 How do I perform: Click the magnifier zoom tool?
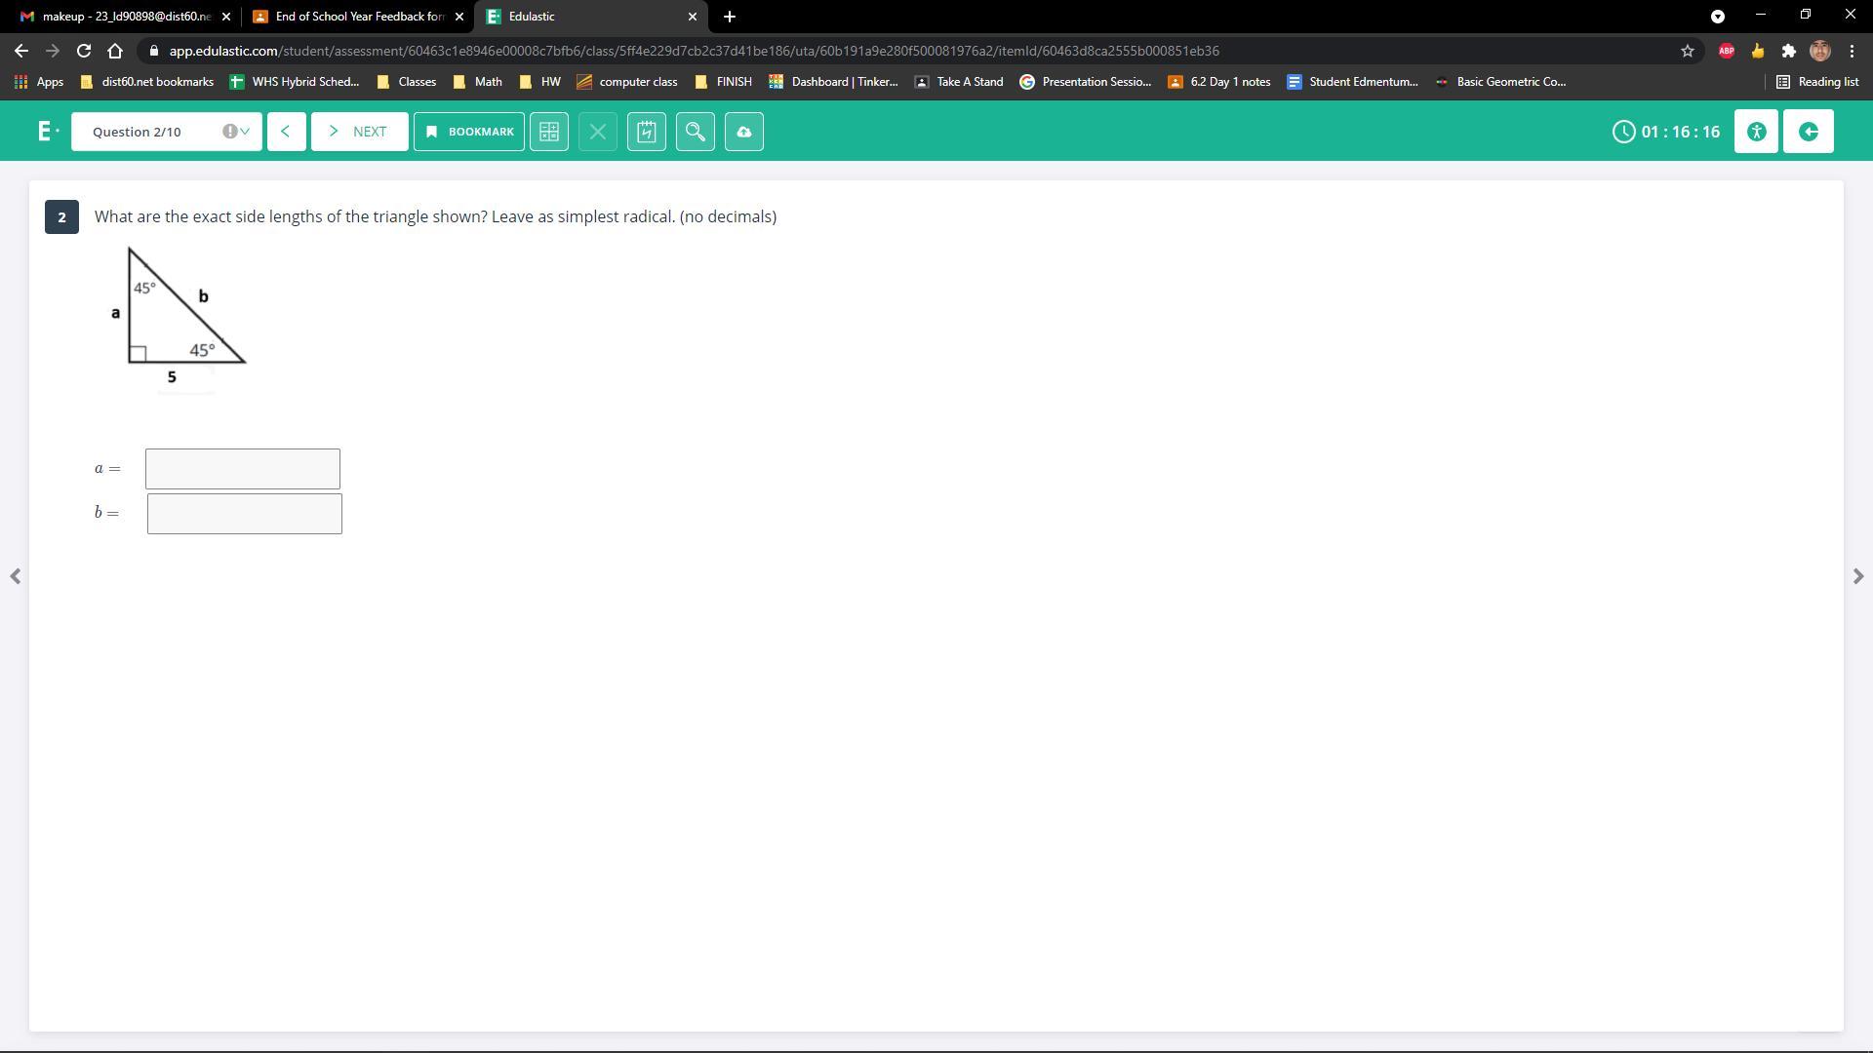[x=696, y=132]
